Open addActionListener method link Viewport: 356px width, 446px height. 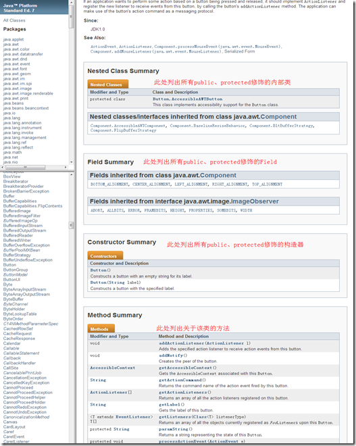pos(182,343)
